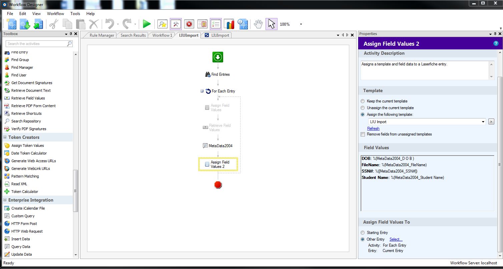Click the green Run workflow play button
The height and width of the screenshot is (269, 503).
[x=147, y=24]
